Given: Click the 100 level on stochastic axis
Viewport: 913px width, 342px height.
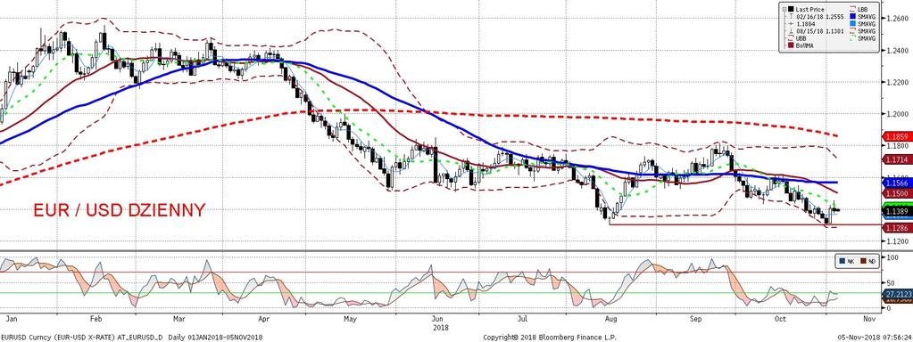Looking at the screenshot, I should [x=892, y=257].
